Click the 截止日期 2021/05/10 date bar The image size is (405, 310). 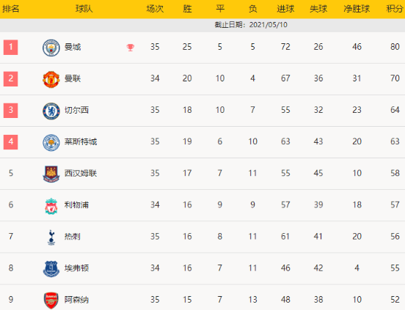pos(202,25)
